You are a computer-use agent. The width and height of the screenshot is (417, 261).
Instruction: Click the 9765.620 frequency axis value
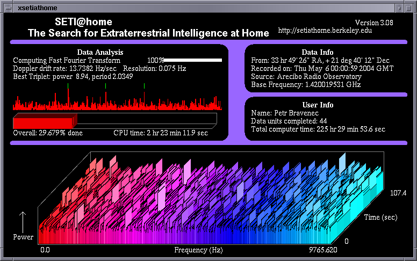(x=323, y=250)
